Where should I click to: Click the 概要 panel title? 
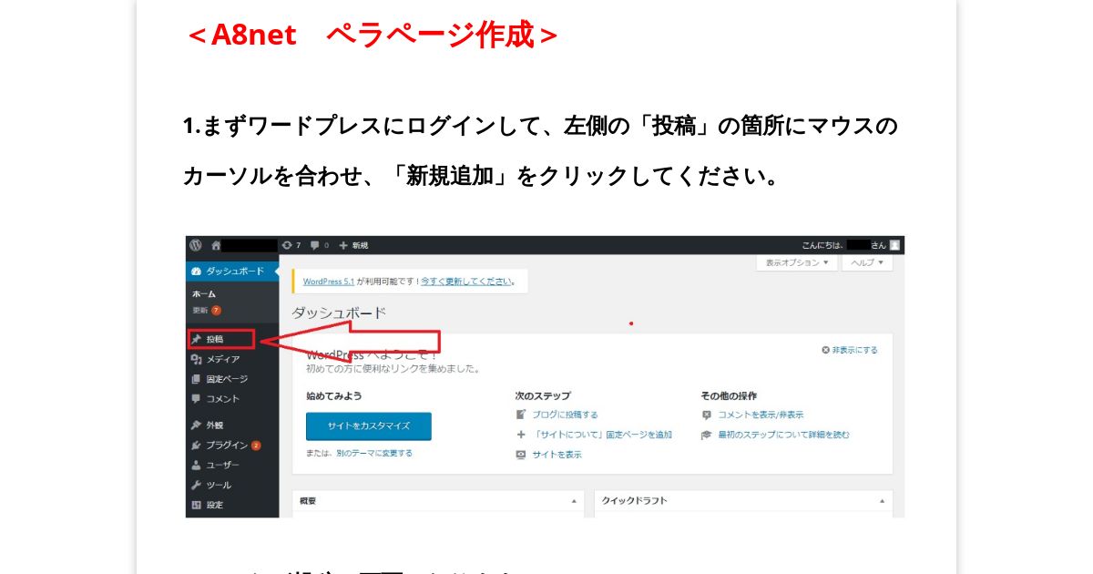[308, 501]
